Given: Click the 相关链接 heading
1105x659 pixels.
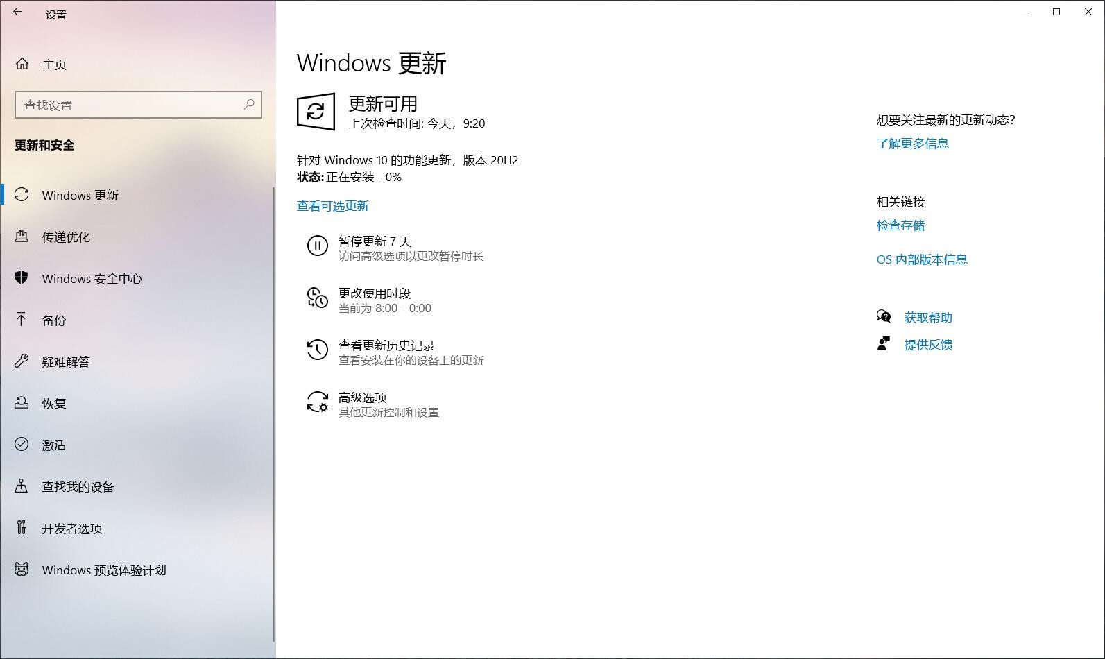Looking at the screenshot, I should click(900, 202).
